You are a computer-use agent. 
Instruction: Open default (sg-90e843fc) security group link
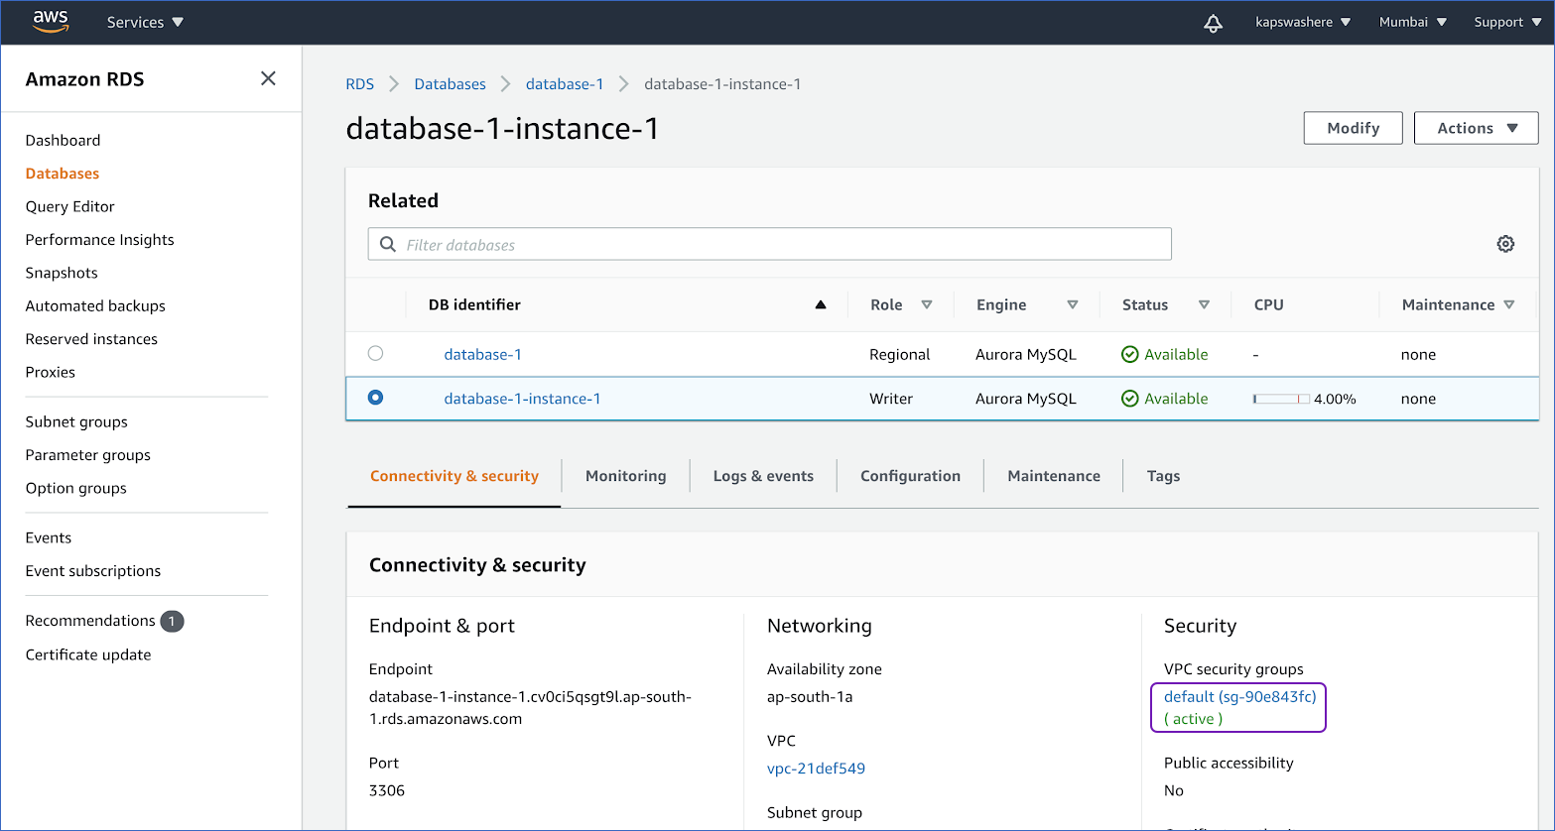[x=1239, y=697]
